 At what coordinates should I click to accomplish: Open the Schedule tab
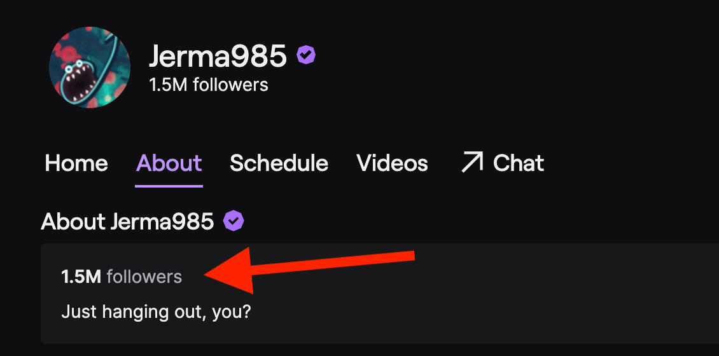[279, 163]
